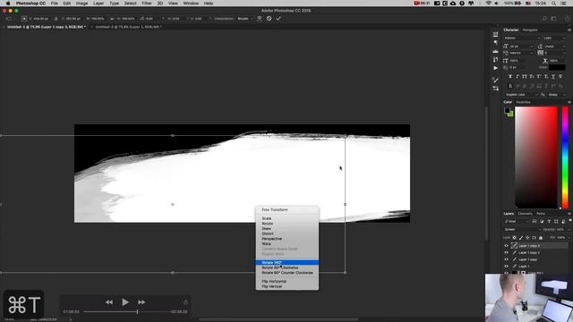Open the Adjustments sliders panel icon
The image size is (573, 322).
click(x=495, y=89)
